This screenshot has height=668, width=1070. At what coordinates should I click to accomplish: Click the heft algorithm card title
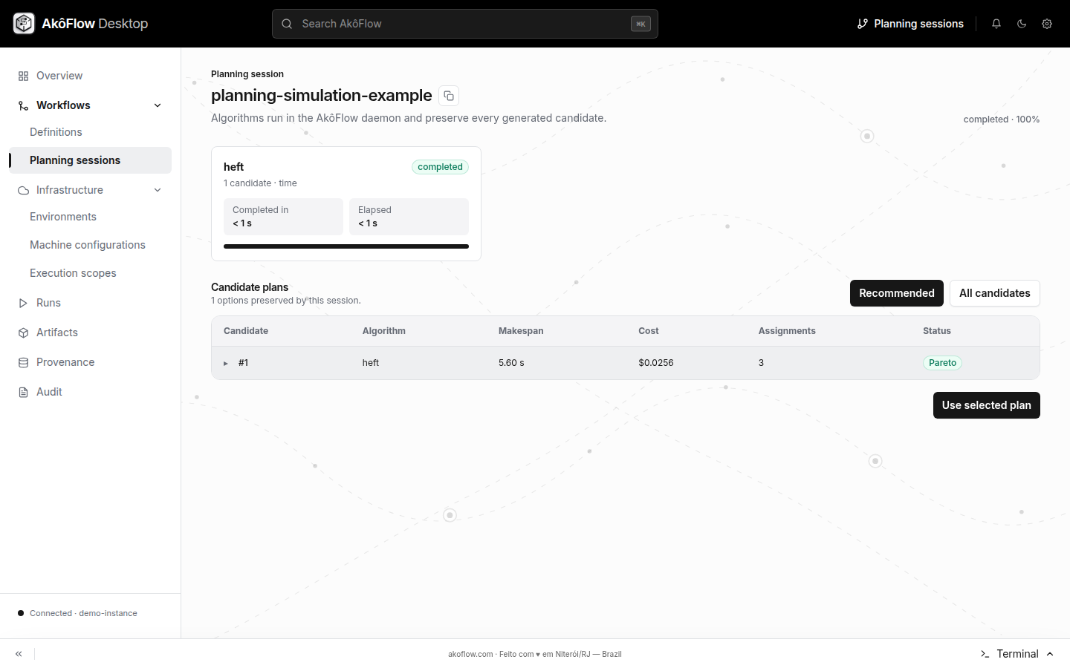point(233,167)
